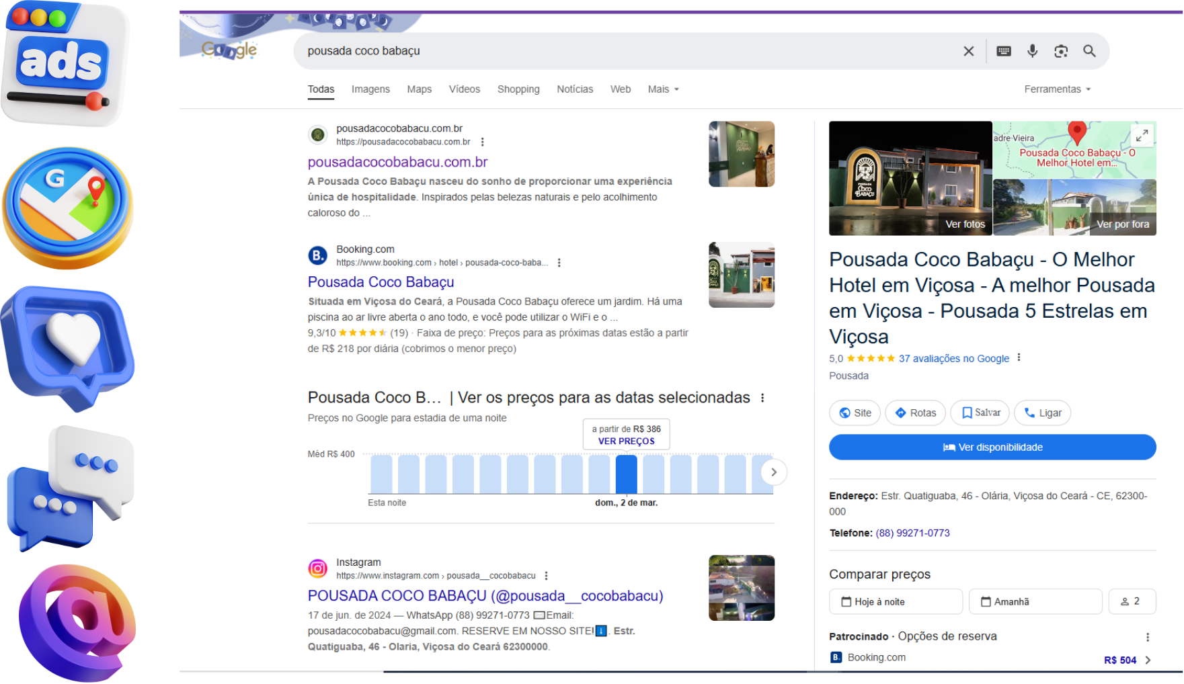1184x684 pixels.
Task: Select the Esta noite first price bar
Action: coord(381,474)
